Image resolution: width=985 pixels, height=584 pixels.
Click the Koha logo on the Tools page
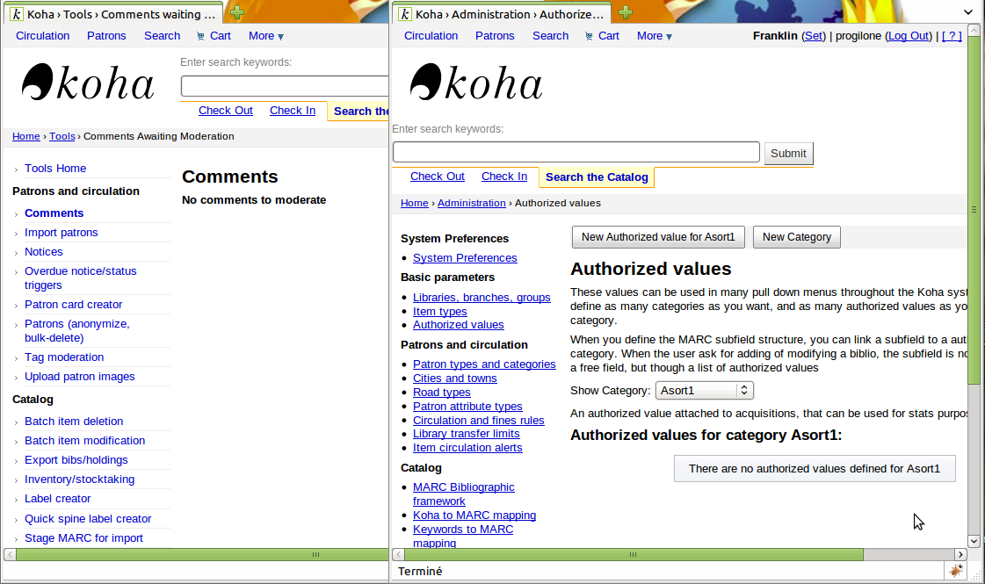(x=88, y=83)
